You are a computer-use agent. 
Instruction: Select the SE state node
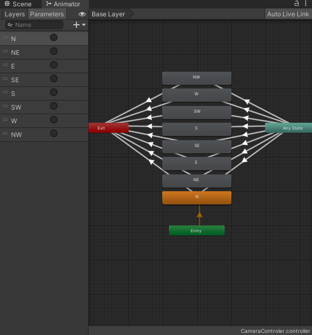[197, 146]
